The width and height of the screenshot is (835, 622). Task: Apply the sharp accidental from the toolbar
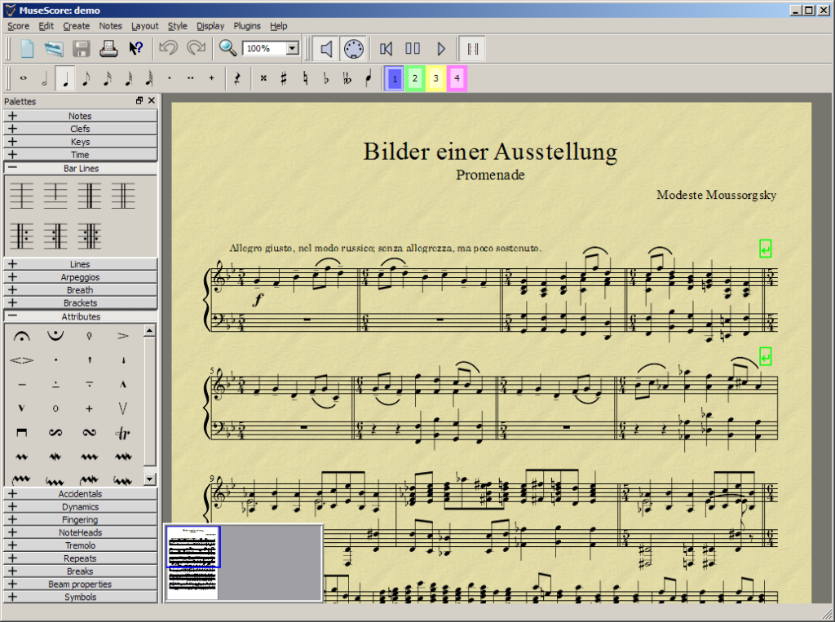tap(284, 78)
